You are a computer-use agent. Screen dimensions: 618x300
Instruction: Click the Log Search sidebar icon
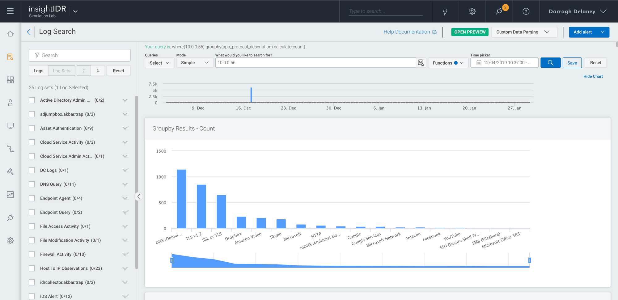[10, 57]
